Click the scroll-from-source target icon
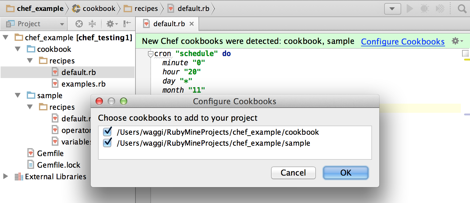Screen dimensions: 470x203 tap(79, 24)
